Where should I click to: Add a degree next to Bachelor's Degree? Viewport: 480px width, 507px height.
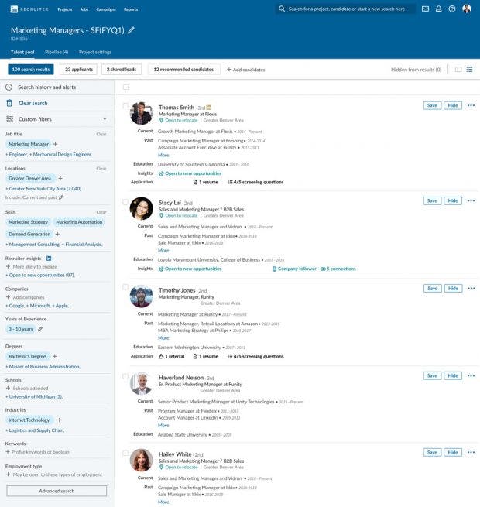(55, 356)
